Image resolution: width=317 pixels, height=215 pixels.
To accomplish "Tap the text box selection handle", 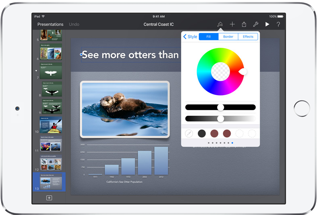I will click(81, 54).
